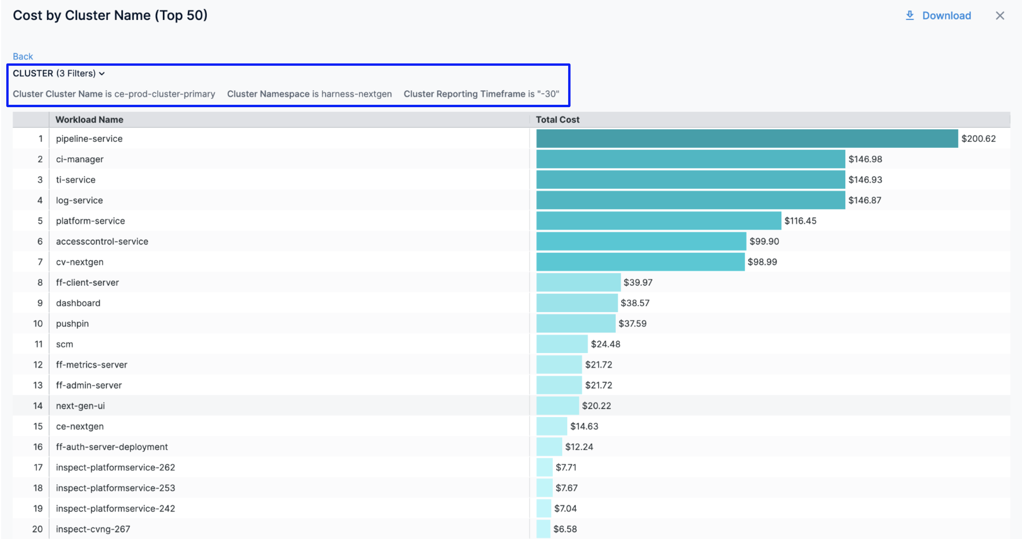Click the Download text link
Viewport: 1022px width, 539px height.
point(946,16)
